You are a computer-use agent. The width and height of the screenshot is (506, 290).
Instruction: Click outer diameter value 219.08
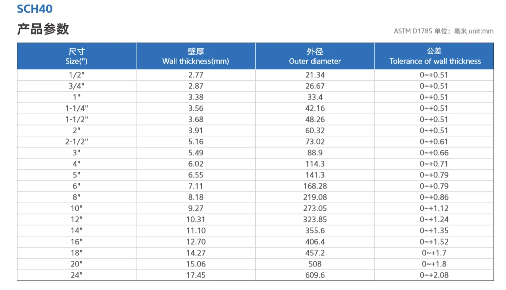(x=315, y=197)
